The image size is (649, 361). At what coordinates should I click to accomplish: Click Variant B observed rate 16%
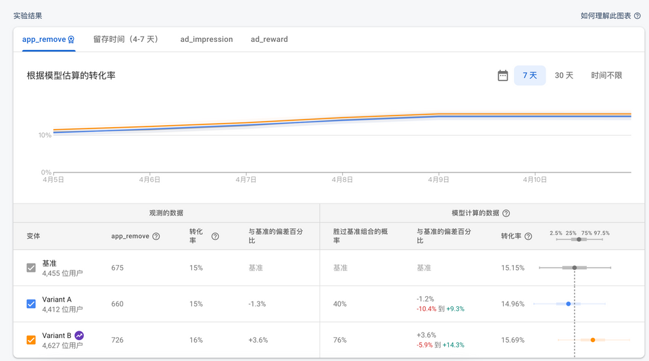(x=196, y=340)
